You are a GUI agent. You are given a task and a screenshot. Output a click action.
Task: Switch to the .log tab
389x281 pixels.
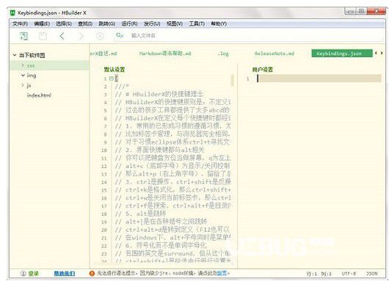pyautogui.click(x=223, y=54)
